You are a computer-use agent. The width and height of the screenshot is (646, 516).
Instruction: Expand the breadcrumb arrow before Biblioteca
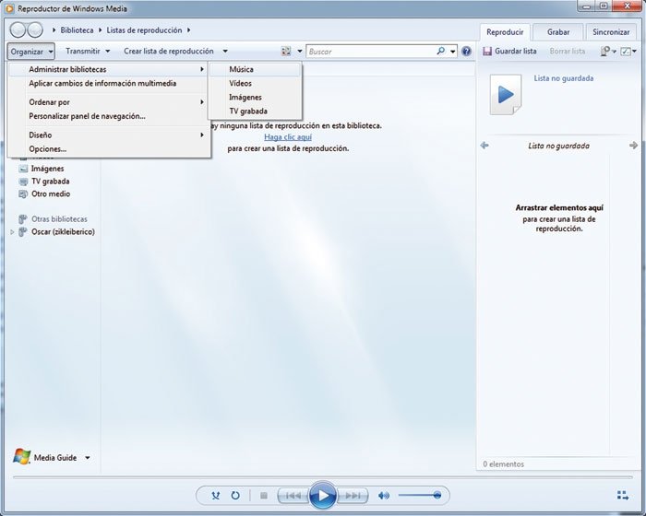point(54,30)
